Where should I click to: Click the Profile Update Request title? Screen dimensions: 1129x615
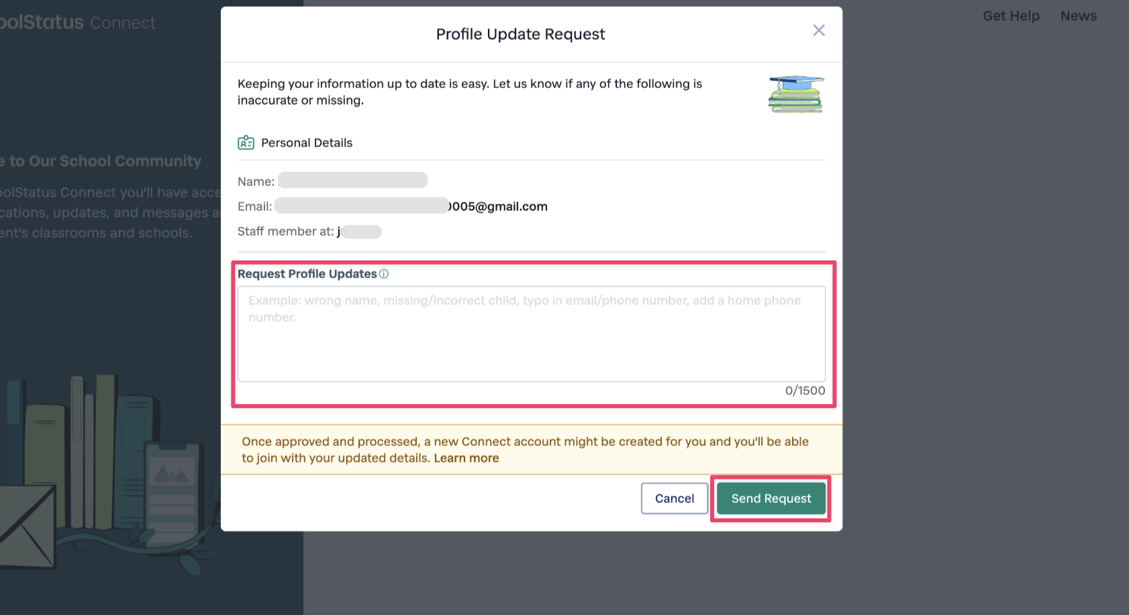(x=520, y=34)
